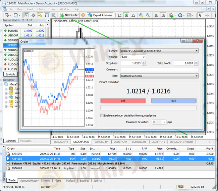Select the cursor arrow tool

[200, 15]
